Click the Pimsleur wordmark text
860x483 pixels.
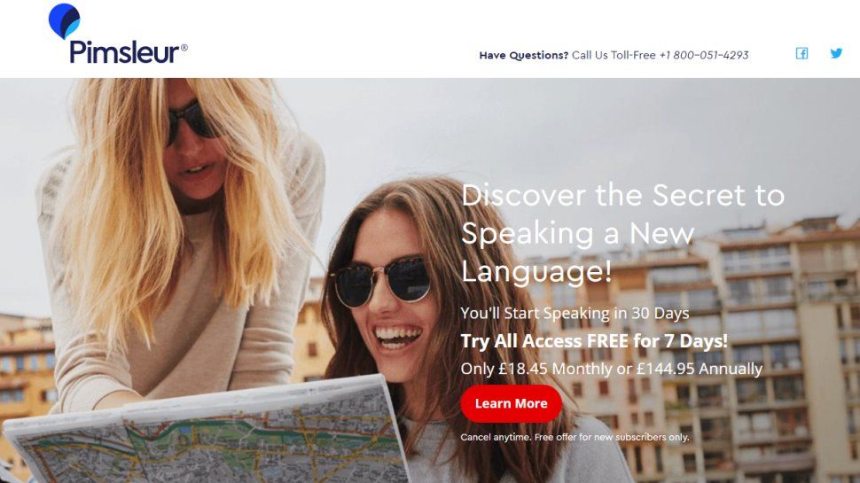124,52
